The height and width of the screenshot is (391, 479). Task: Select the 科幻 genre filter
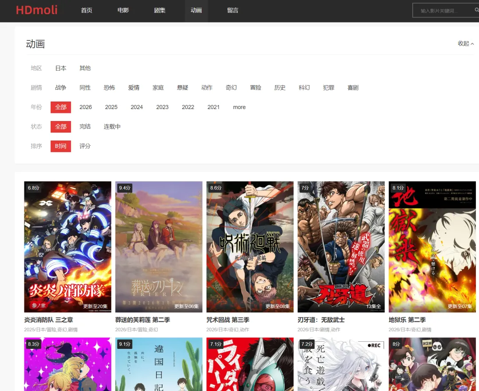[x=304, y=88]
